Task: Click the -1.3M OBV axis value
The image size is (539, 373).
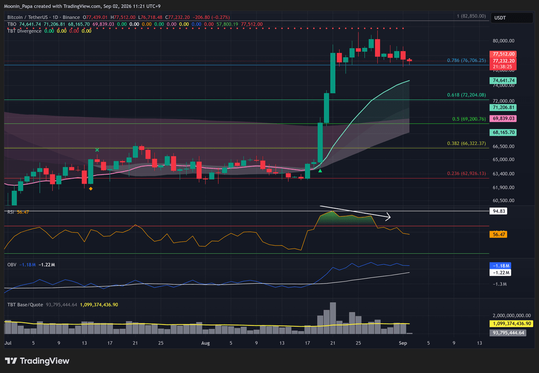Action: click(x=499, y=284)
